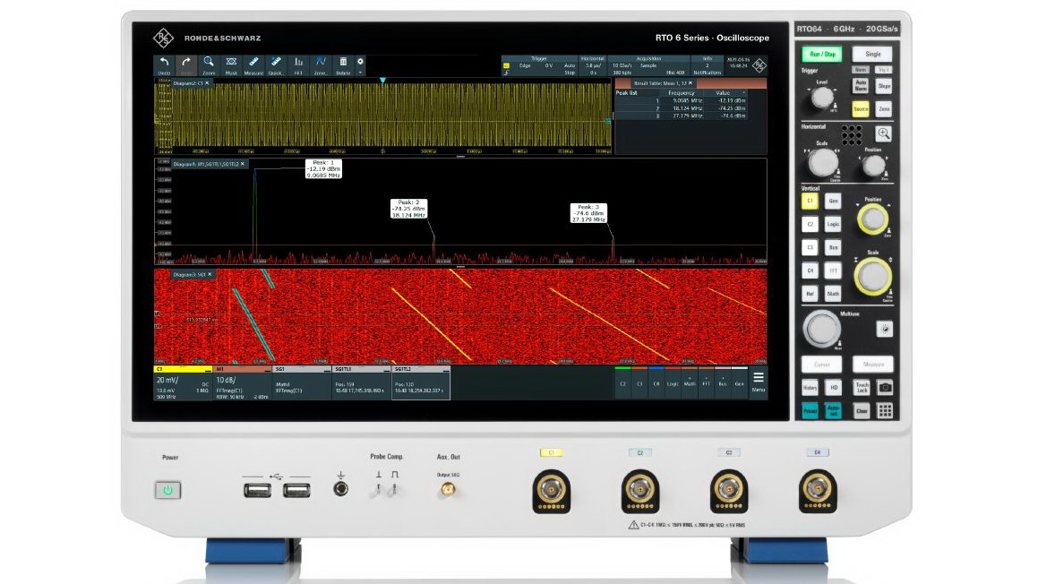The width and height of the screenshot is (1038, 584).
Task: Activate Logic from signal bar
Action: pos(673,383)
